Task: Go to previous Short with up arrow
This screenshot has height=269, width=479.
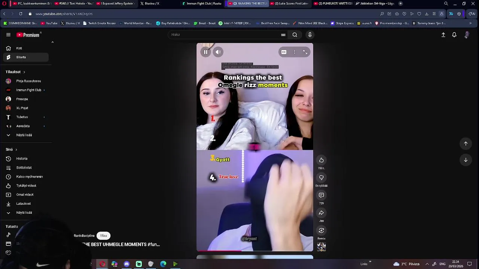Action: point(466,143)
